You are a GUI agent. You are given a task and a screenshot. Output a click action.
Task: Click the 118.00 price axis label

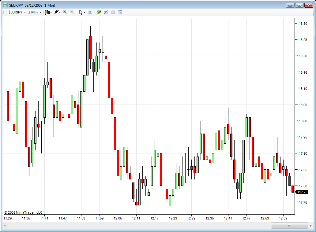[302, 121]
